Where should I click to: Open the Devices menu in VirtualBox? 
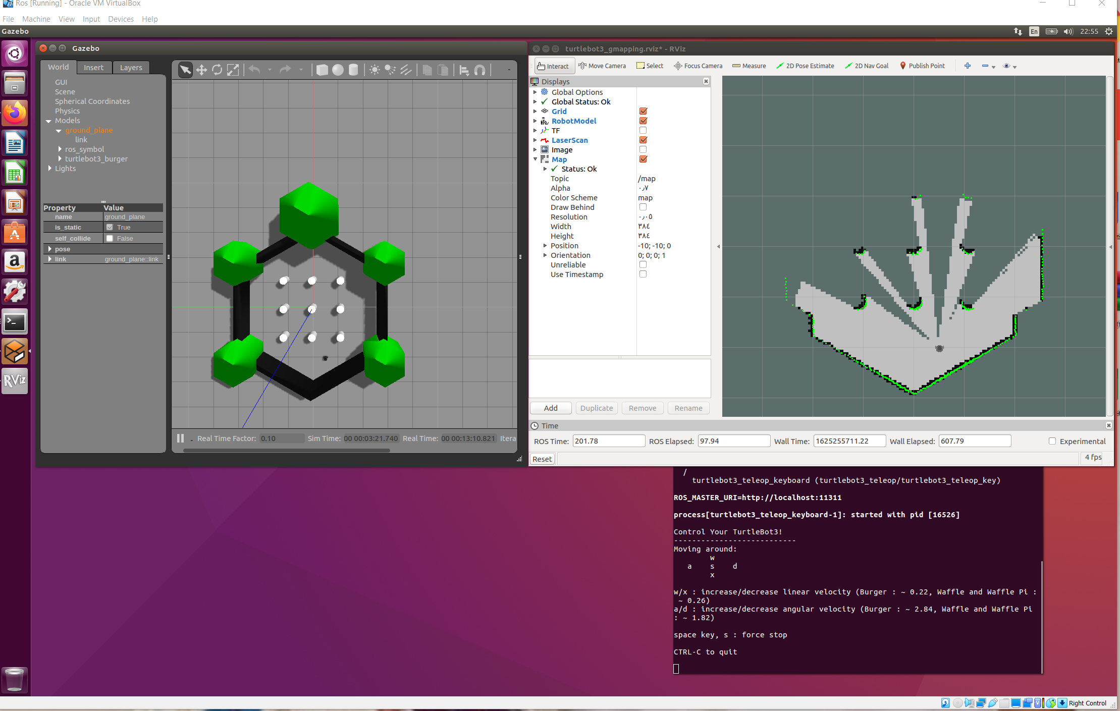[121, 19]
